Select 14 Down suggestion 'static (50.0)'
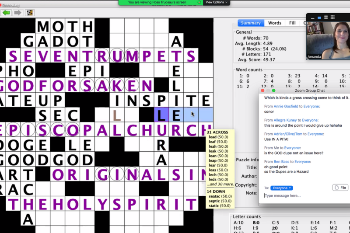Viewport: 350px width, 233px height. coord(220,205)
